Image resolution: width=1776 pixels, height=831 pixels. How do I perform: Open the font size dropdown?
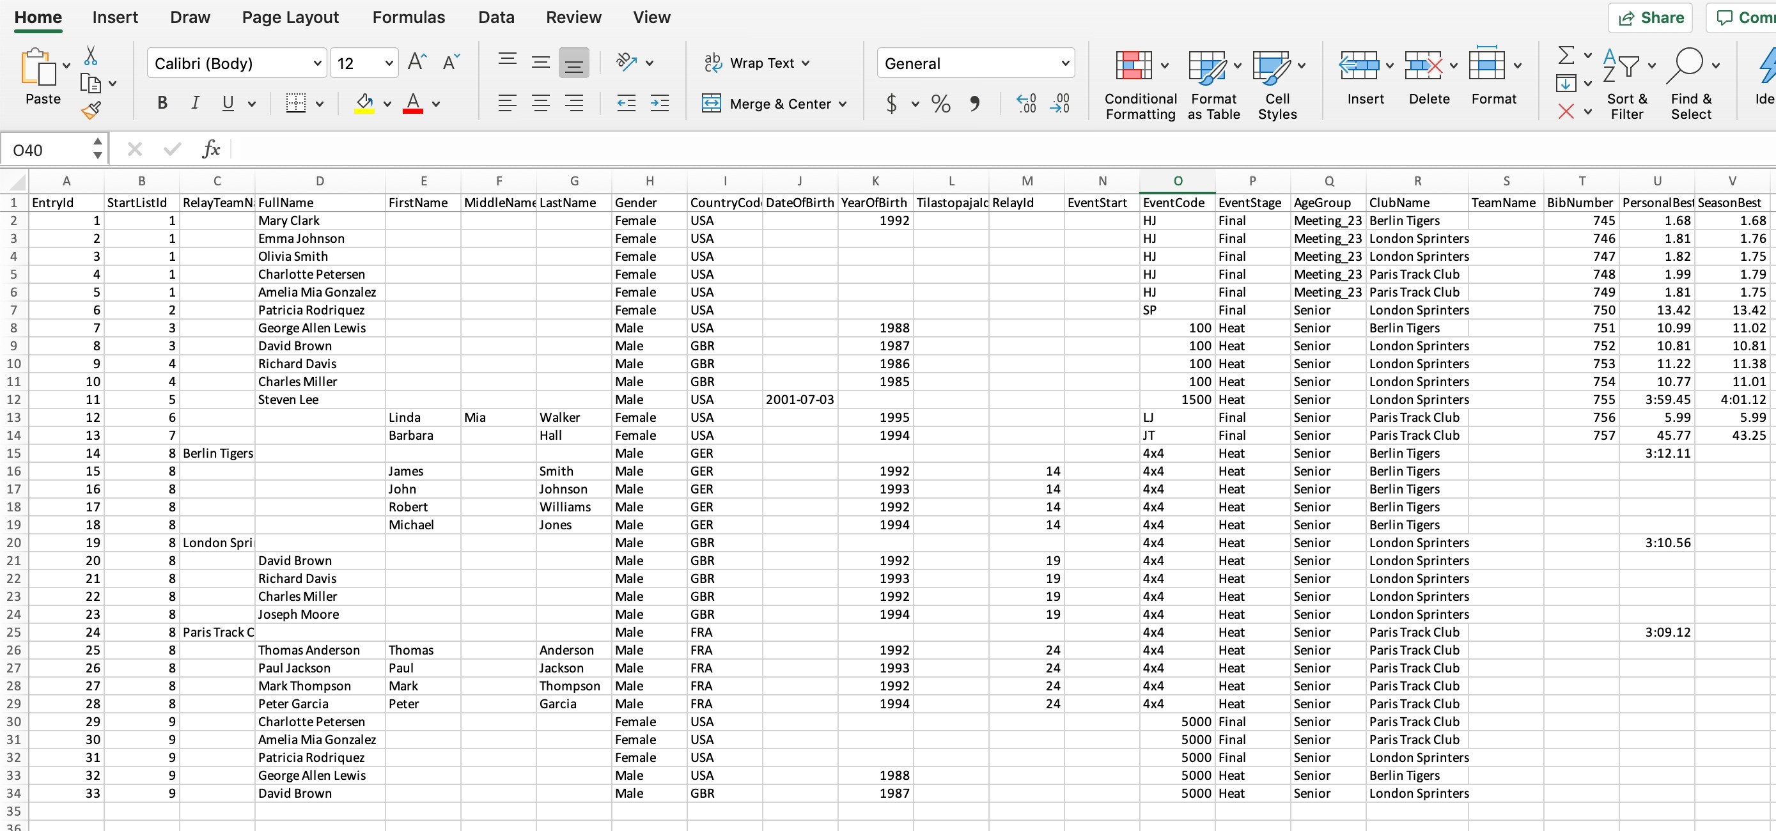pos(389,63)
